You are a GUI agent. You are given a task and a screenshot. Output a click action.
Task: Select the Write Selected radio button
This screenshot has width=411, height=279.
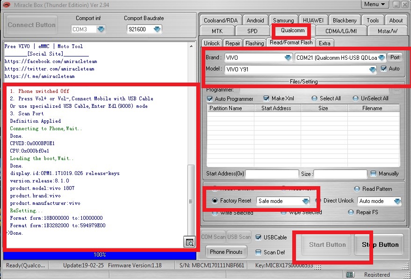point(215,213)
